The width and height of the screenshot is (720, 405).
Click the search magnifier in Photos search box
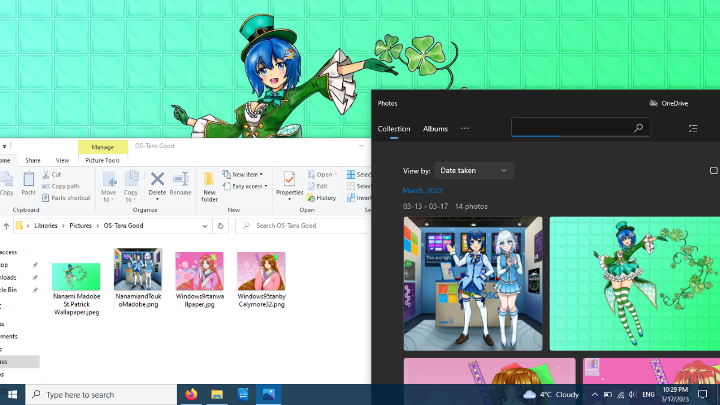tap(638, 128)
